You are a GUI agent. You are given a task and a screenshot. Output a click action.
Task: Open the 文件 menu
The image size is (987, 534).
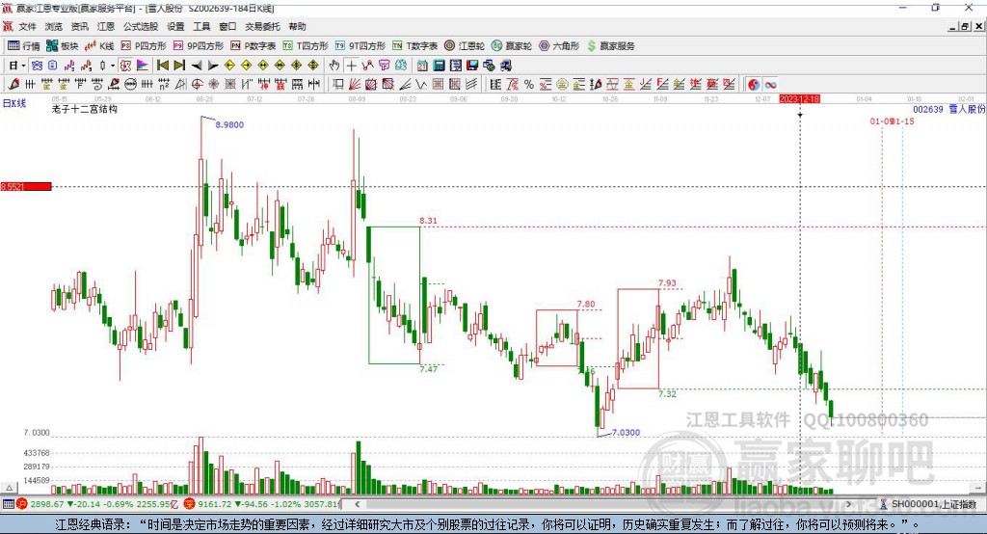click(x=27, y=26)
